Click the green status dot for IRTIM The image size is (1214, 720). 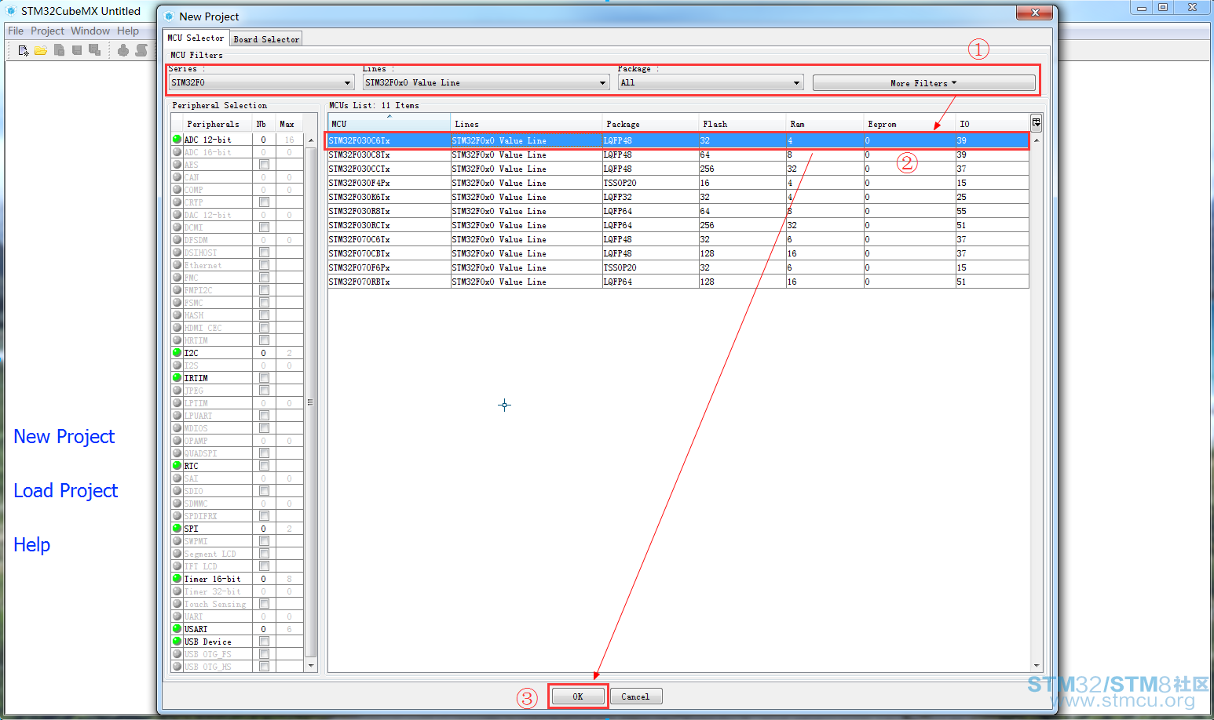pos(177,377)
